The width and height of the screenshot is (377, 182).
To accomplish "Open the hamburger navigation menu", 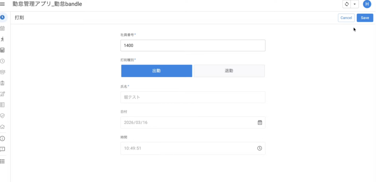I will tap(3, 4).
